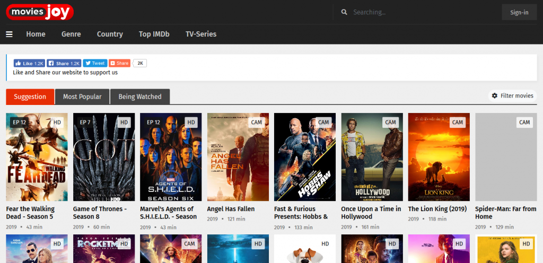Click CAM badge on Hobbs & Shaw poster
This screenshot has width=543, height=263.
(323, 122)
